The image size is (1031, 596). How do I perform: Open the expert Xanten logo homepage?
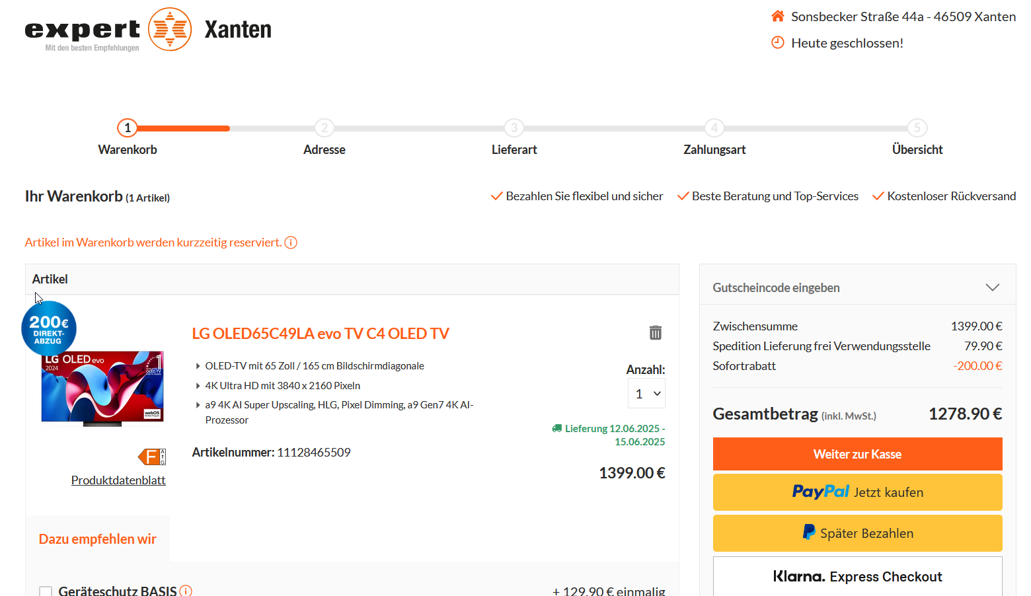148,30
